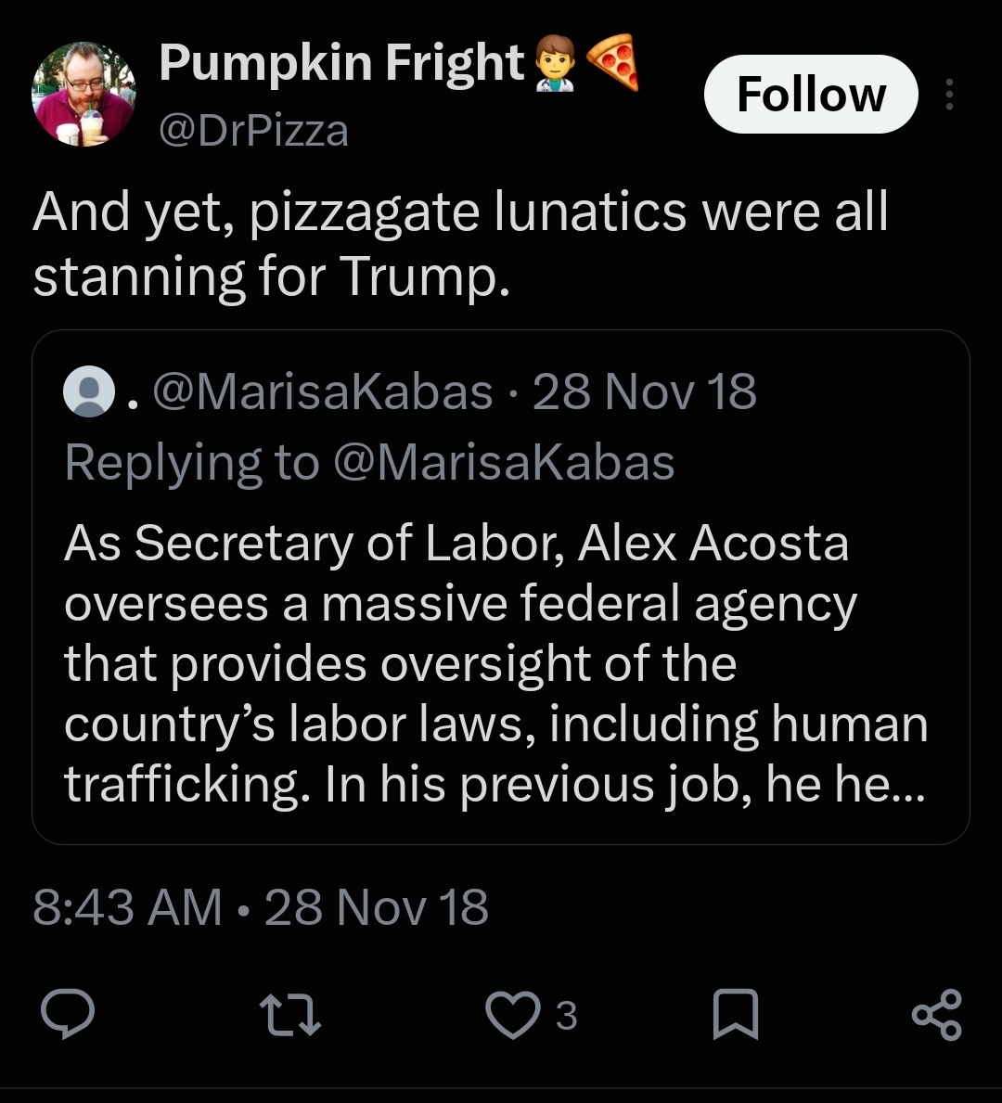Click the main tweet text about pizzagate
Viewport: 1002px width, 1103px height.
[x=460, y=243]
